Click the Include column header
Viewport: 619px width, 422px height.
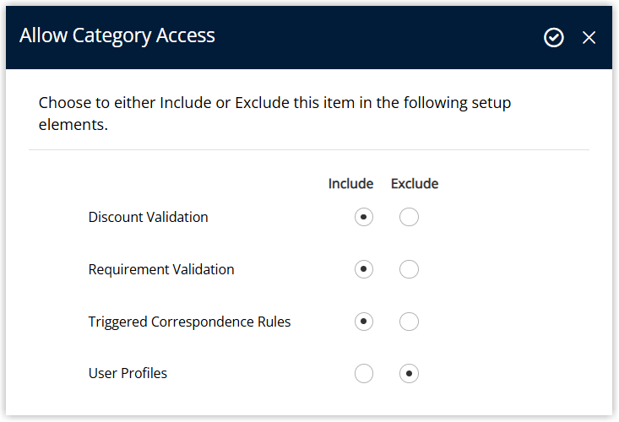[x=350, y=184]
